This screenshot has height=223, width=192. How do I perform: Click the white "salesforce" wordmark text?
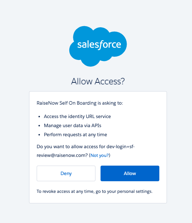pos(99,45)
